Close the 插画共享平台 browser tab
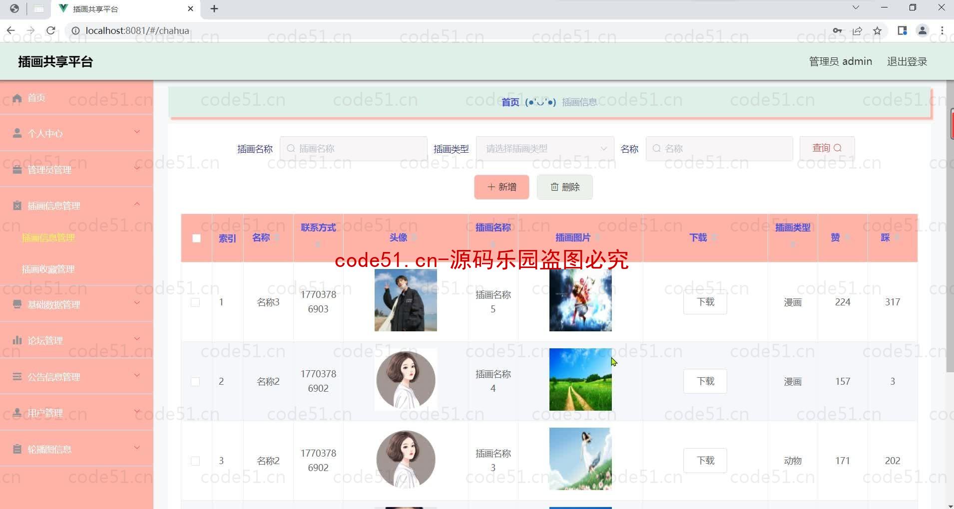 190,8
